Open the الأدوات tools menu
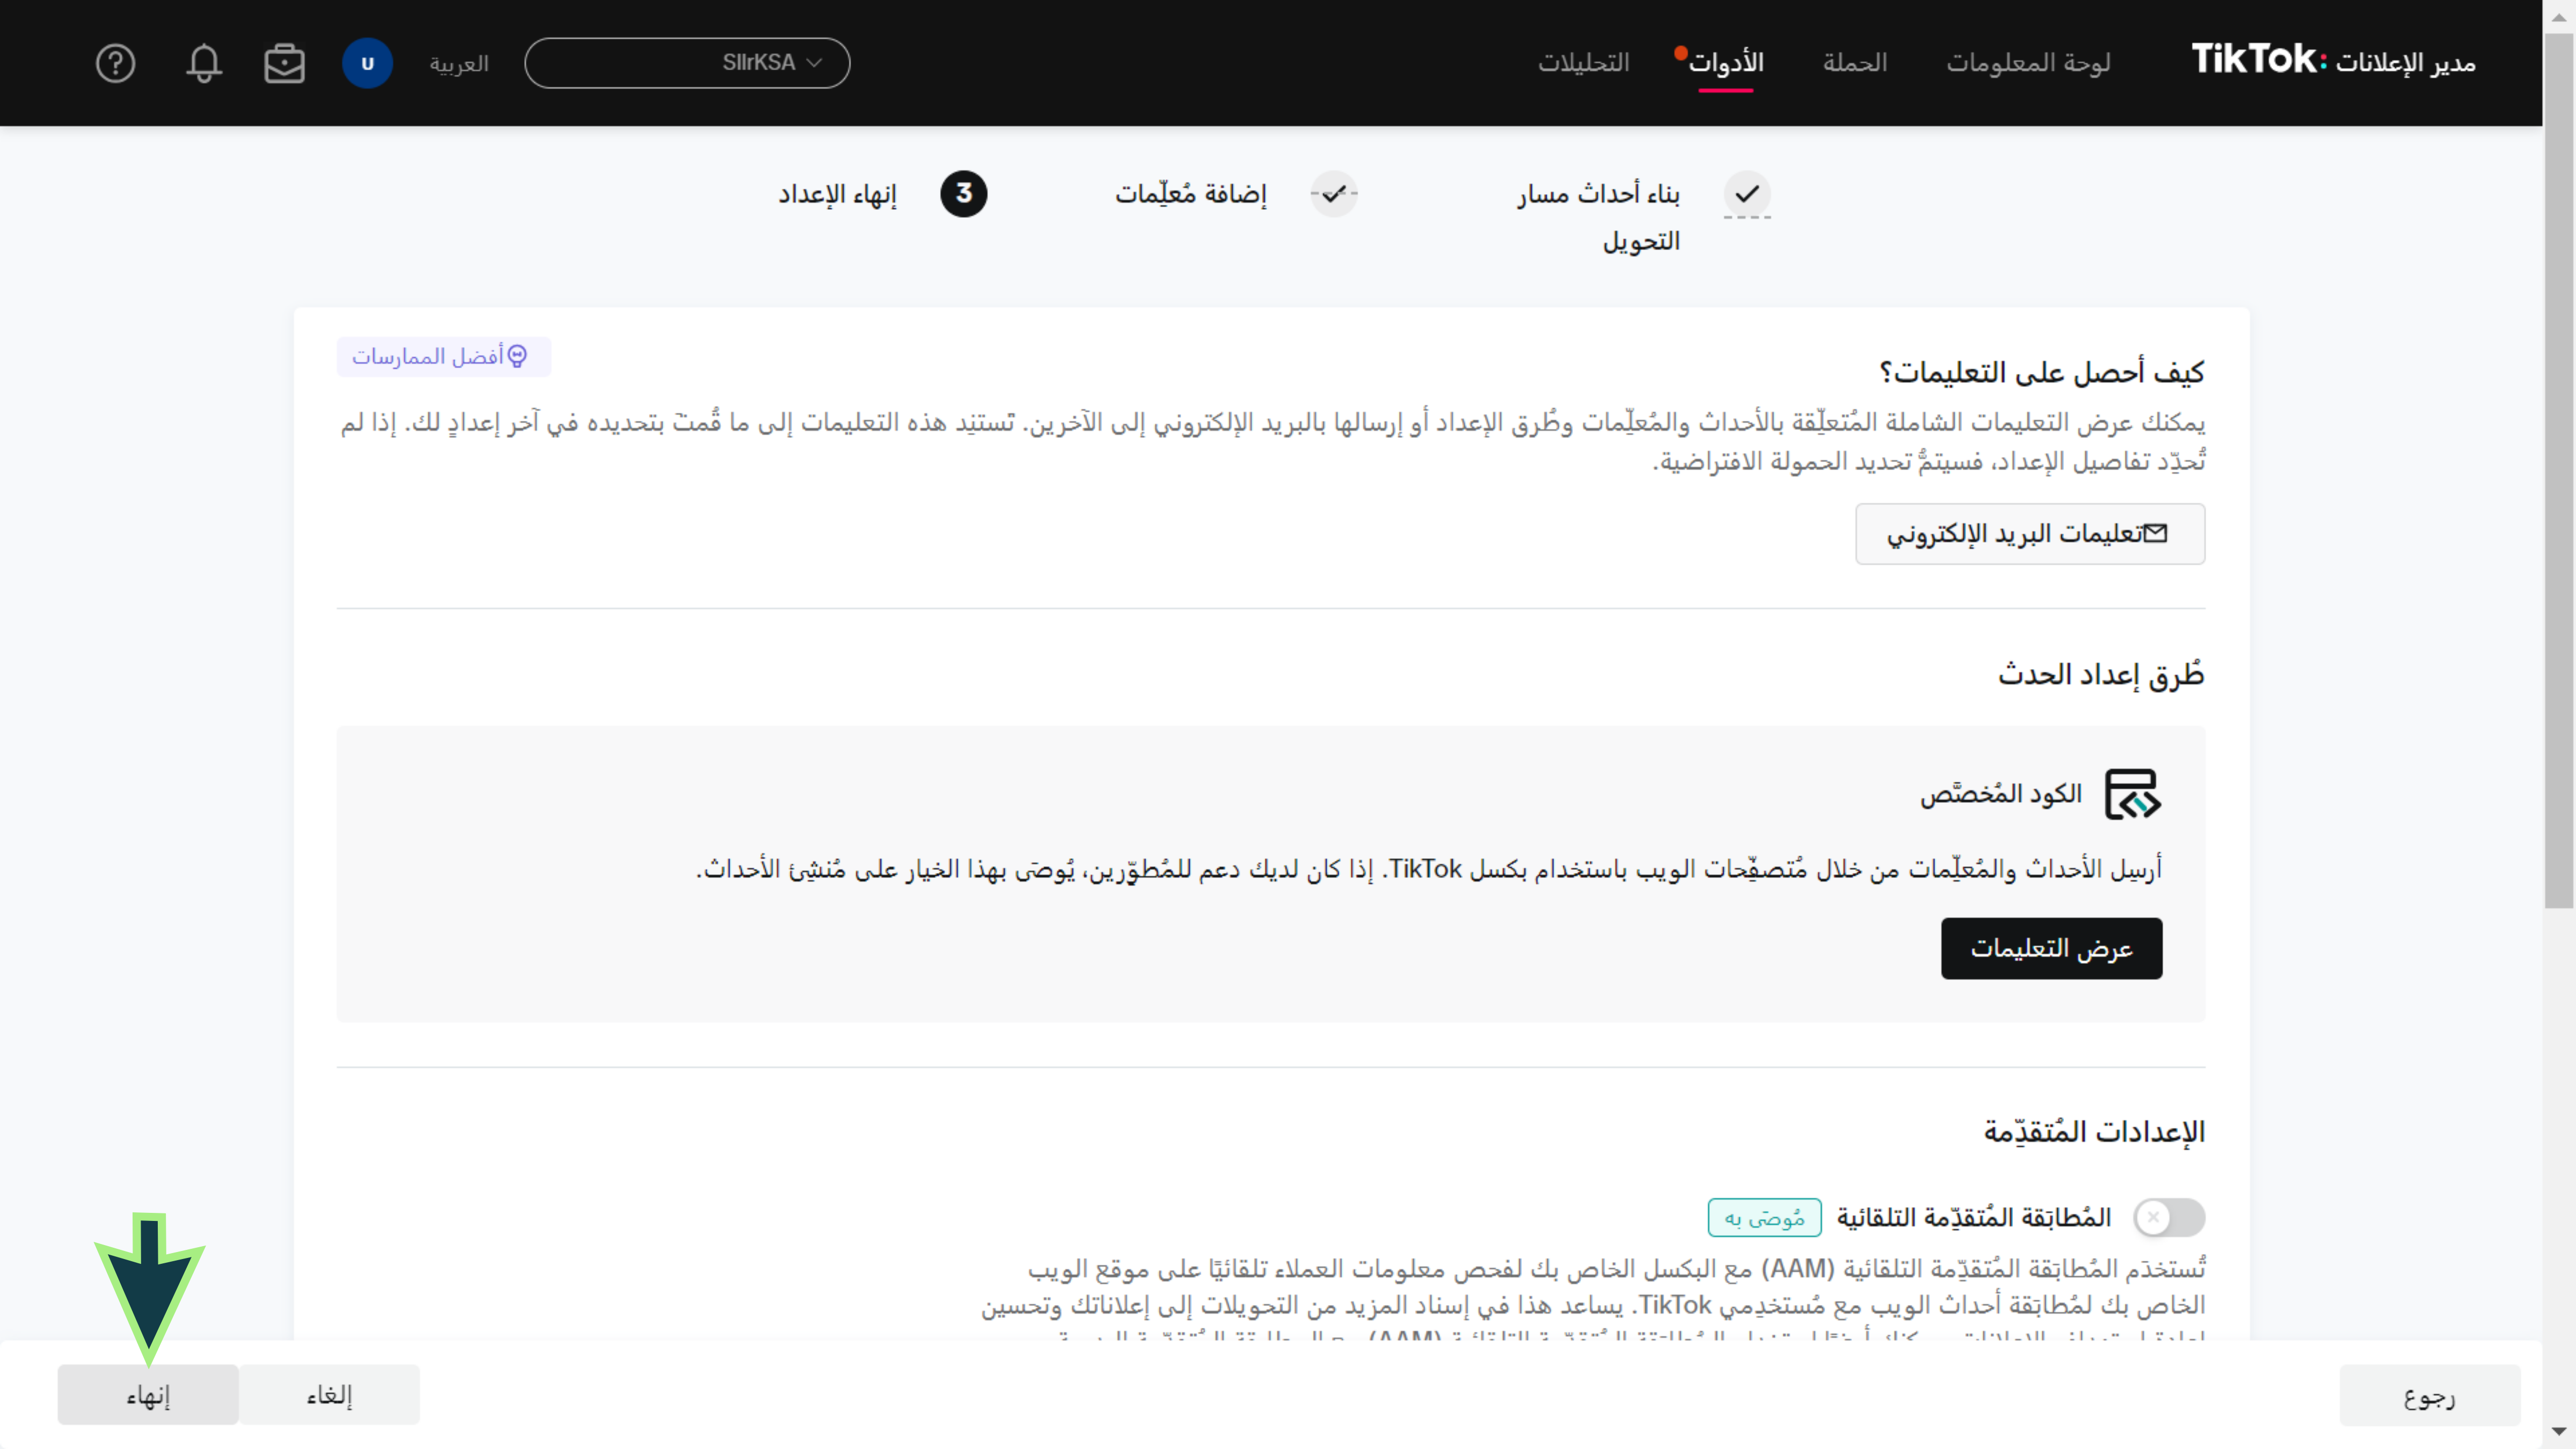Viewport: 2576px width, 1449px height. coord(1726,63)
